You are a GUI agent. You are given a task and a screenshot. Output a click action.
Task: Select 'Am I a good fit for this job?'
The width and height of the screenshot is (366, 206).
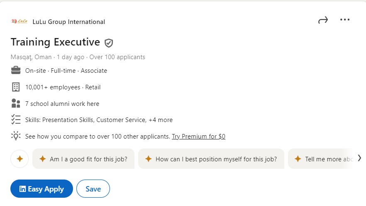(x=83, y=159)
